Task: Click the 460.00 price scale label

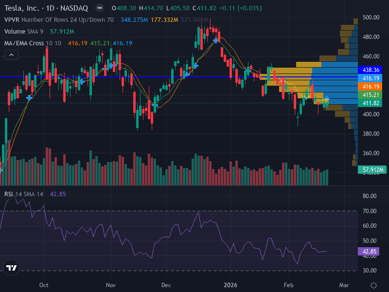Action: click(x=371, y=56)
